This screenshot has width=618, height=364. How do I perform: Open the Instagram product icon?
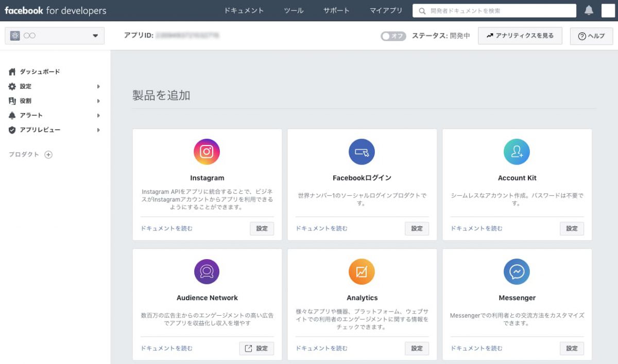207,152
